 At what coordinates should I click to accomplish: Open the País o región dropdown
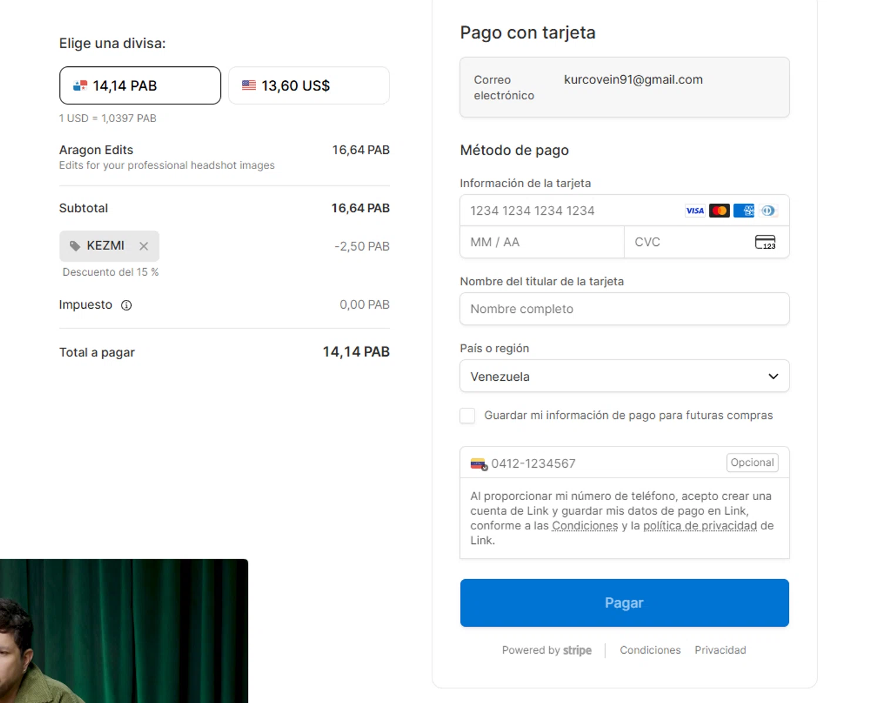pos(624,376)
